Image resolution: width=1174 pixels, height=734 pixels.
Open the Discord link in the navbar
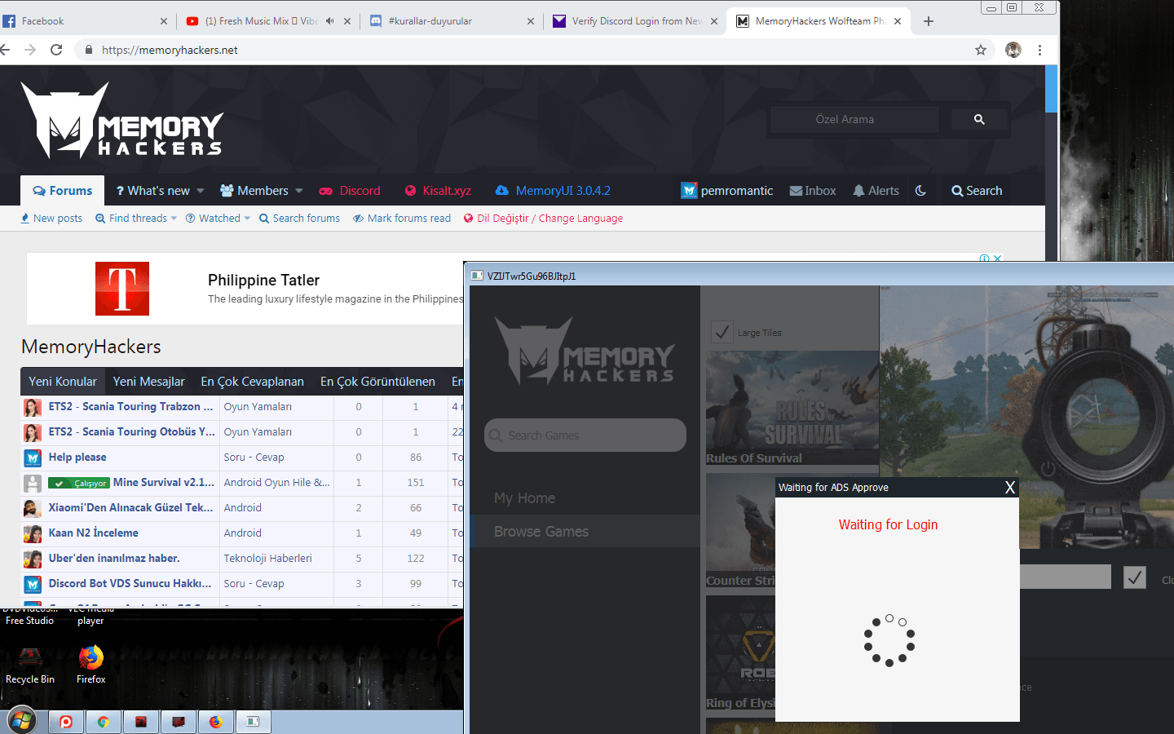[350, 191]
